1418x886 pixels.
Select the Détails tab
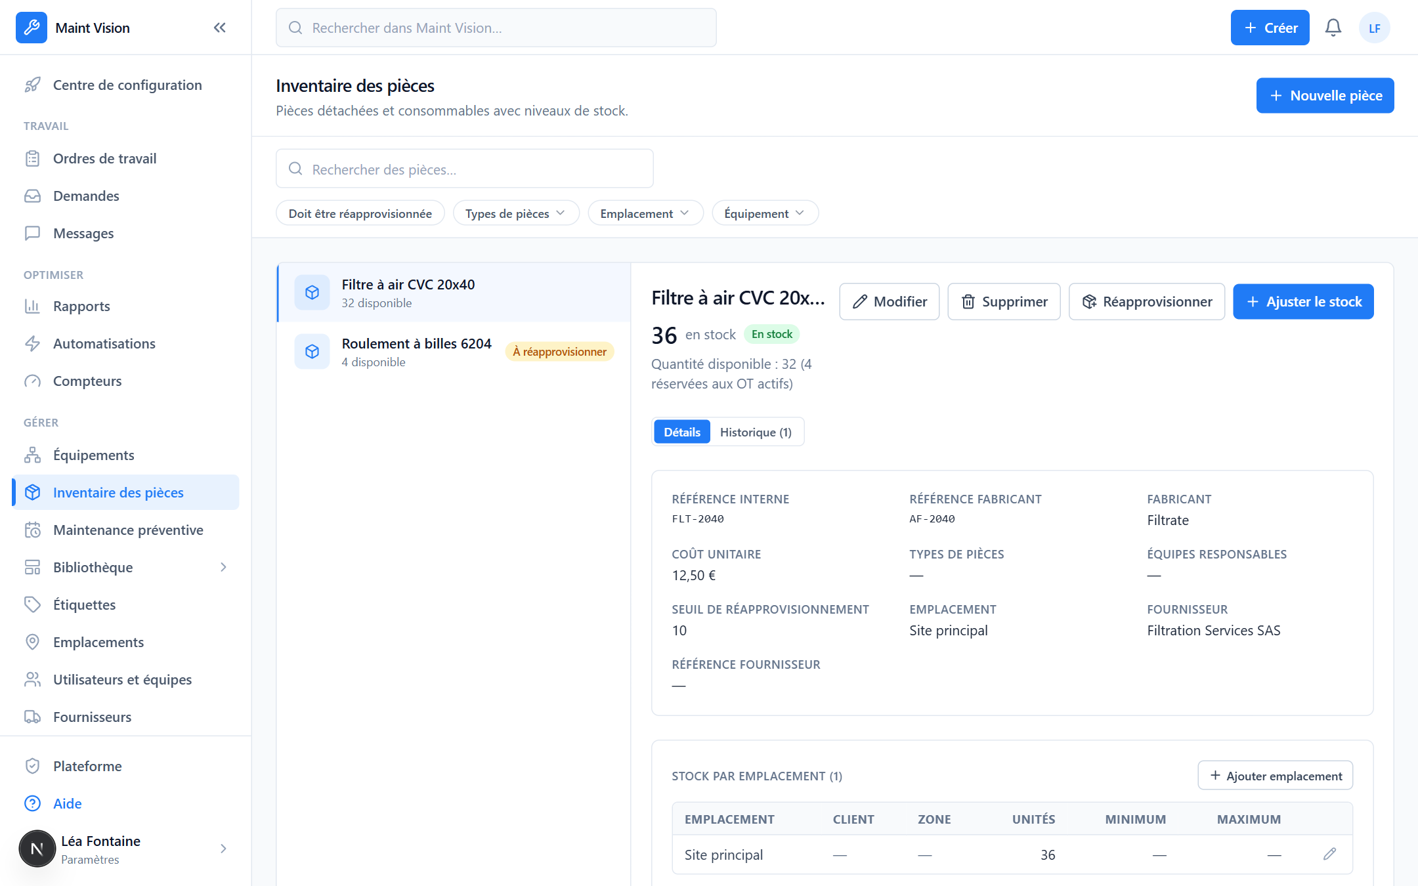pyautogui.click(x=682, y=432)
